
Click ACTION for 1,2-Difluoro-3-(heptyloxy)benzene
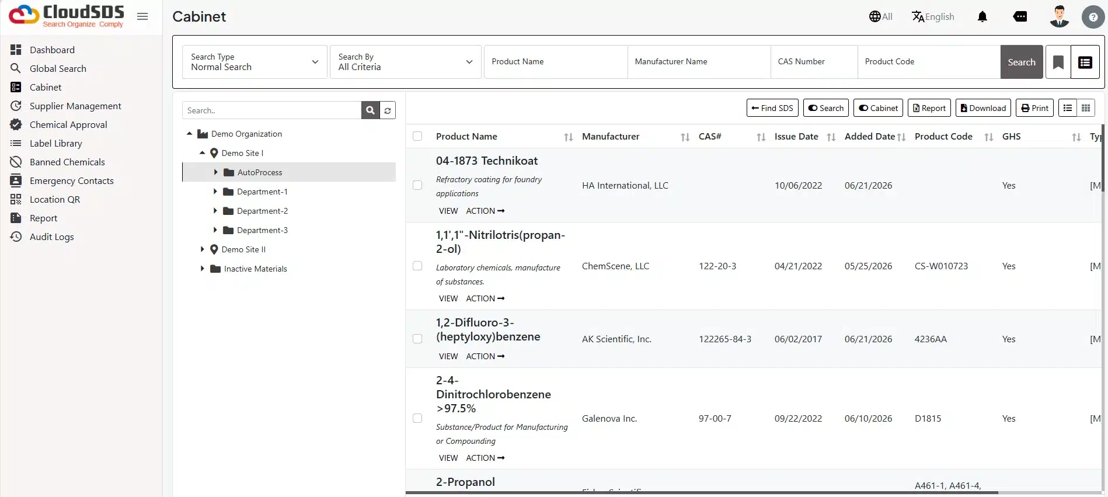pyautogui.click(x=485, y=356)
